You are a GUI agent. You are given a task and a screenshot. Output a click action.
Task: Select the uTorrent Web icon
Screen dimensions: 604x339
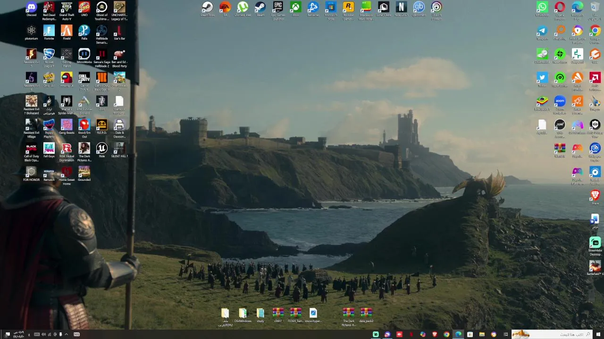click(x=243, y=9)
